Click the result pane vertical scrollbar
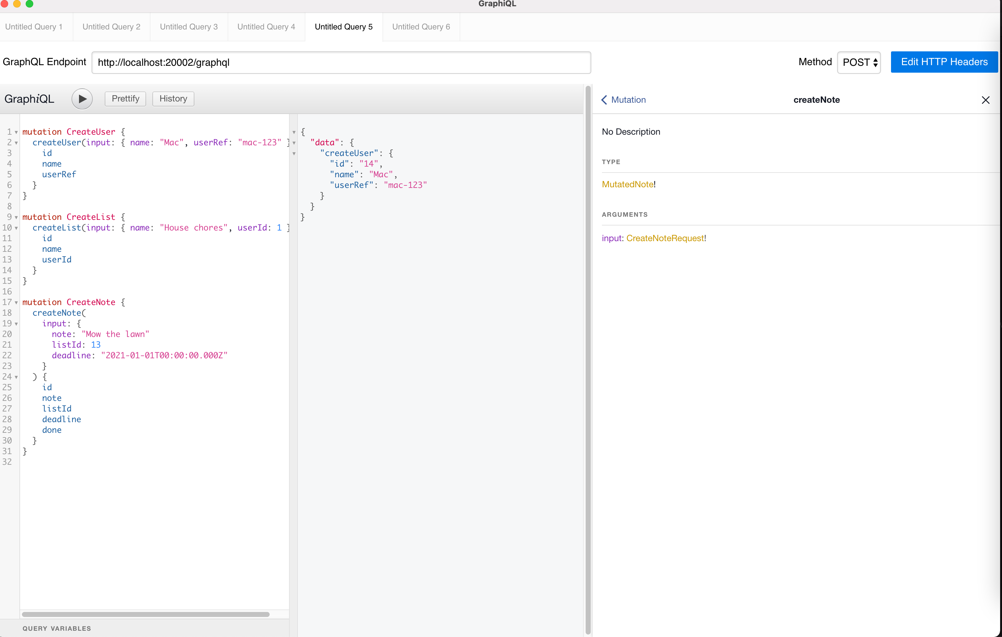This screenshot has height=637, width=1002. point(588,360)
